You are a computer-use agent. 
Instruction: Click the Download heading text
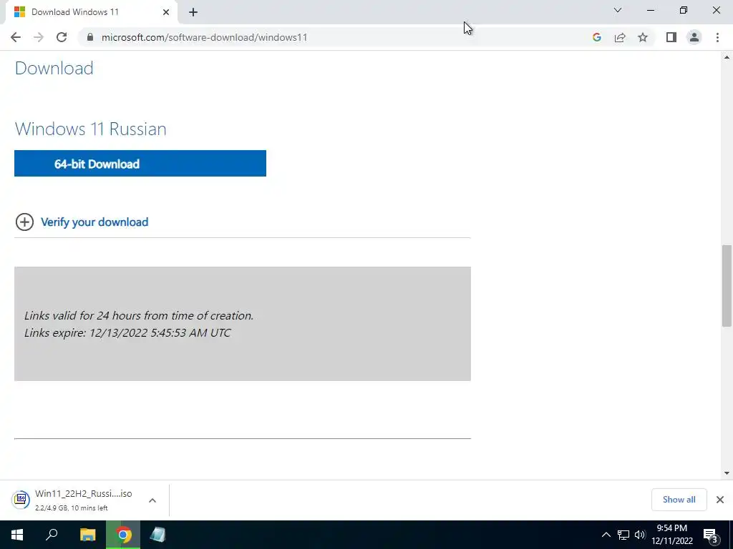(54, 68)
